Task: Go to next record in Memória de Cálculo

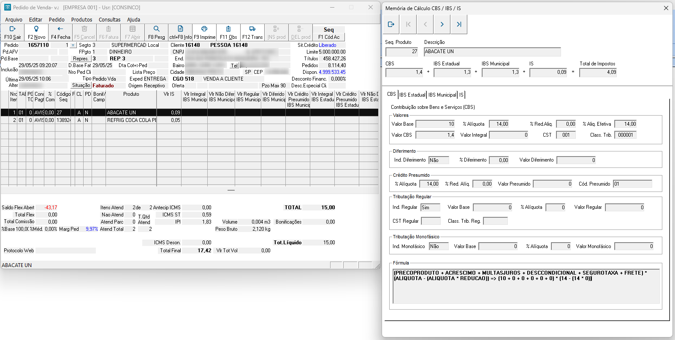Action: pyautogui.click(x=442, y=24)
